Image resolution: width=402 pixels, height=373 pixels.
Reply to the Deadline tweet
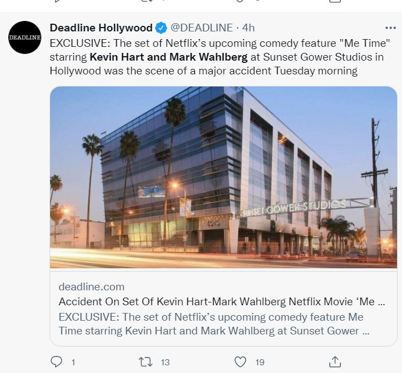(56, 361)
